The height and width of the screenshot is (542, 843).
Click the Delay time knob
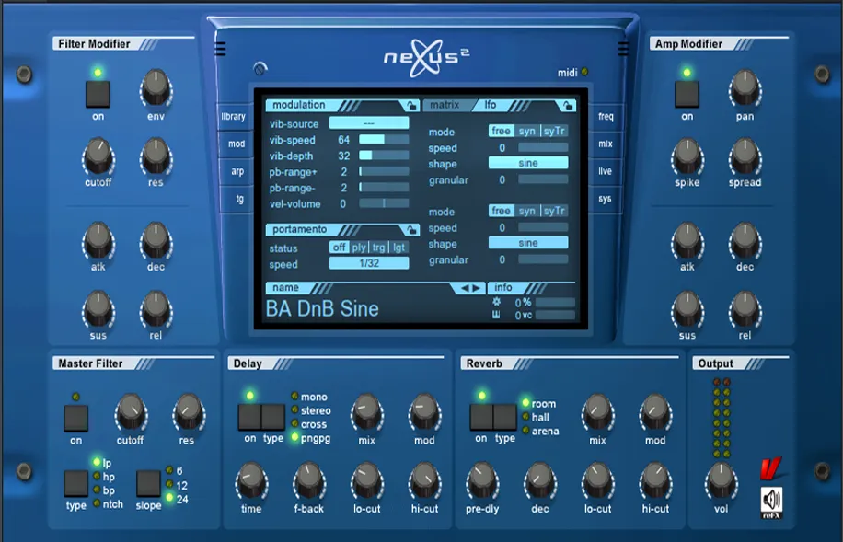tap(251, 481)
